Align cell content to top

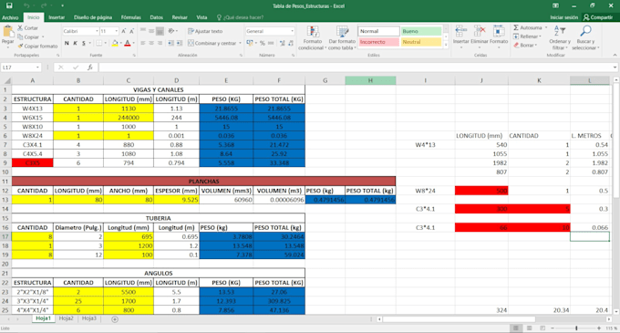[x=143, y=31]
